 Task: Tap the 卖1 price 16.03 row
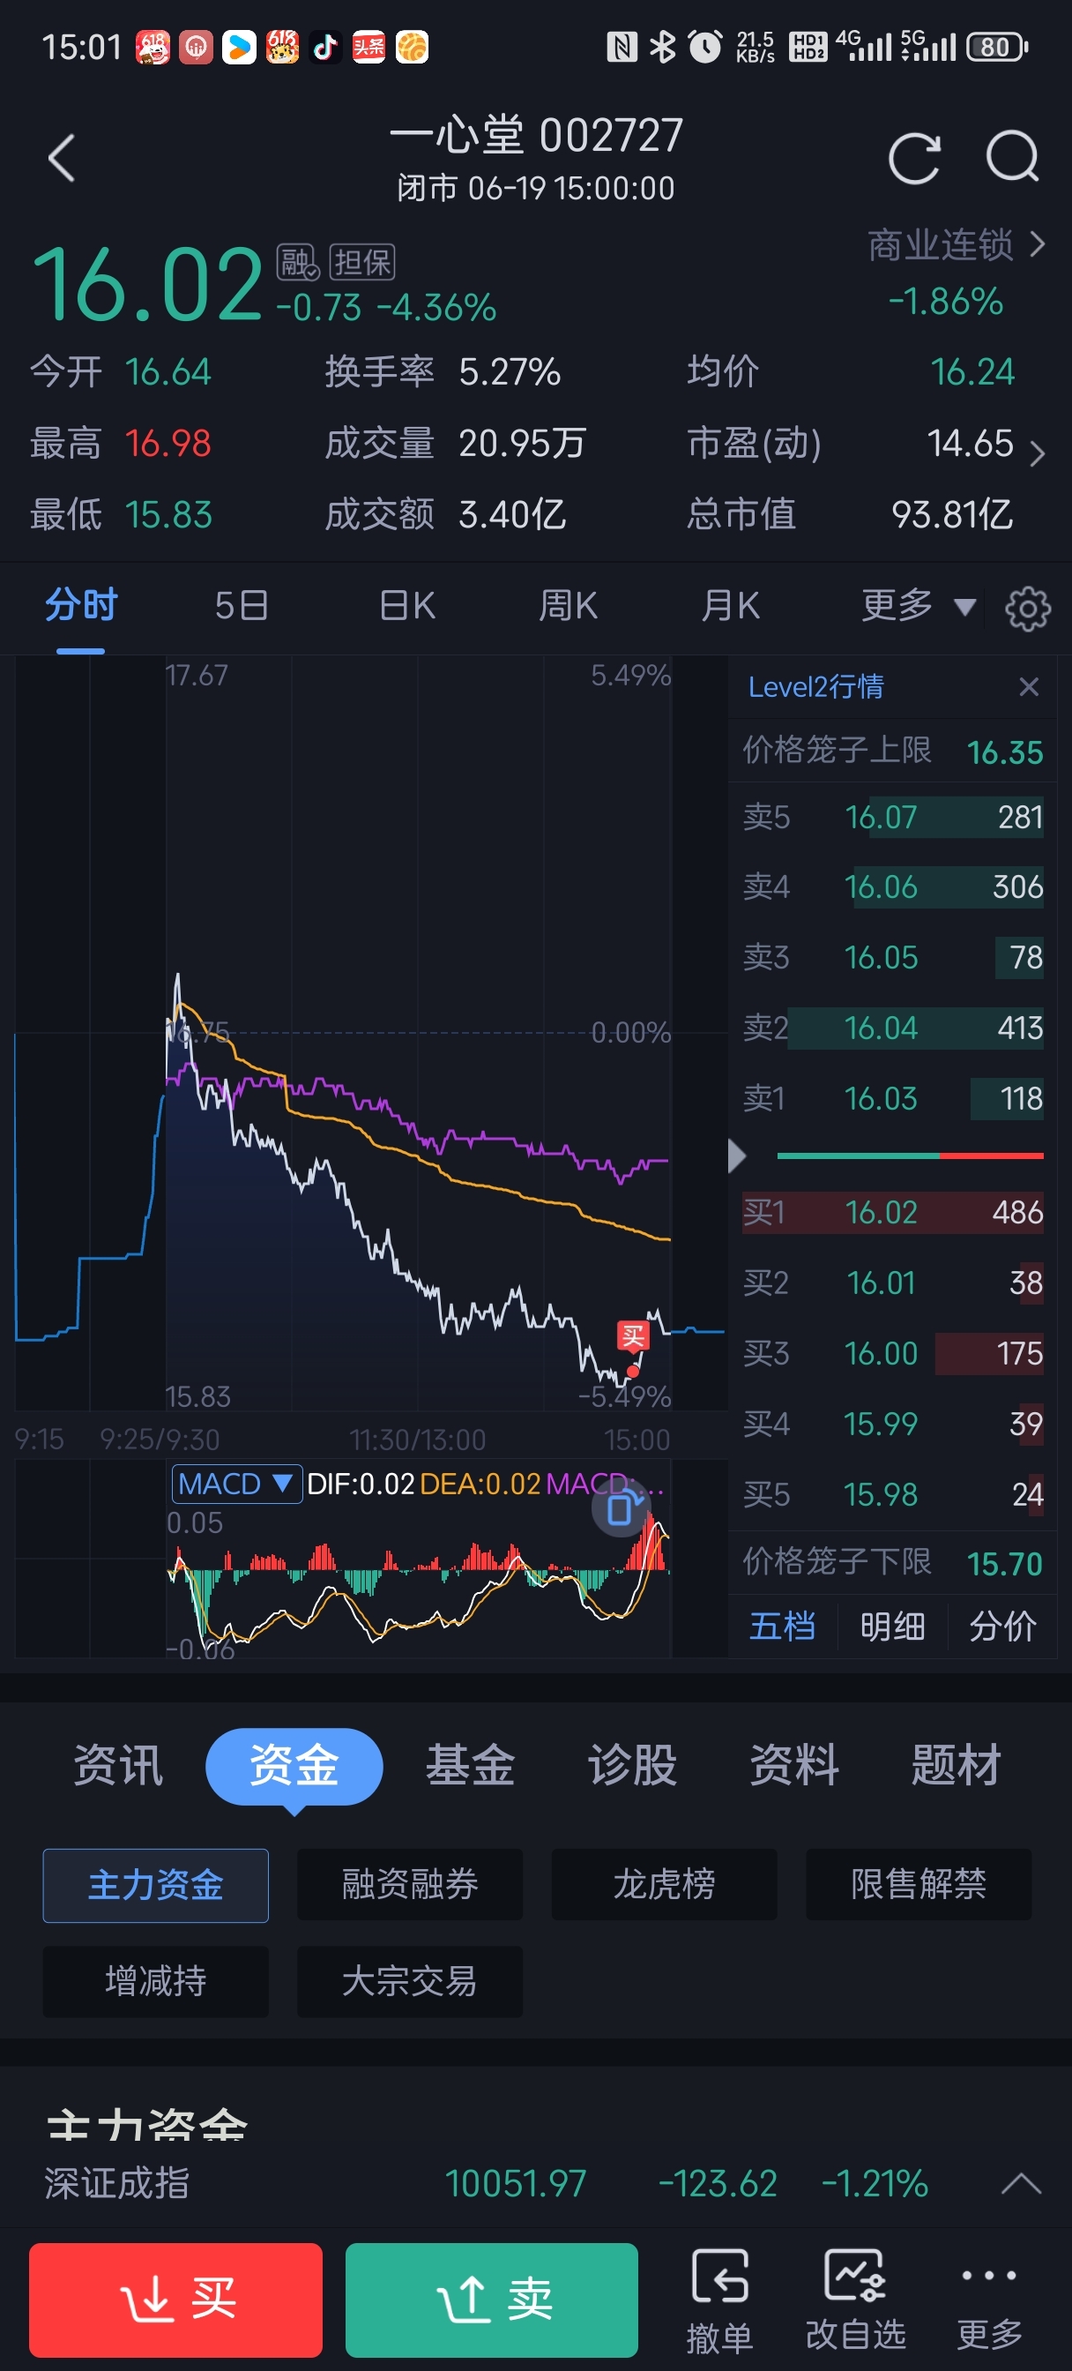(892, 1098)
